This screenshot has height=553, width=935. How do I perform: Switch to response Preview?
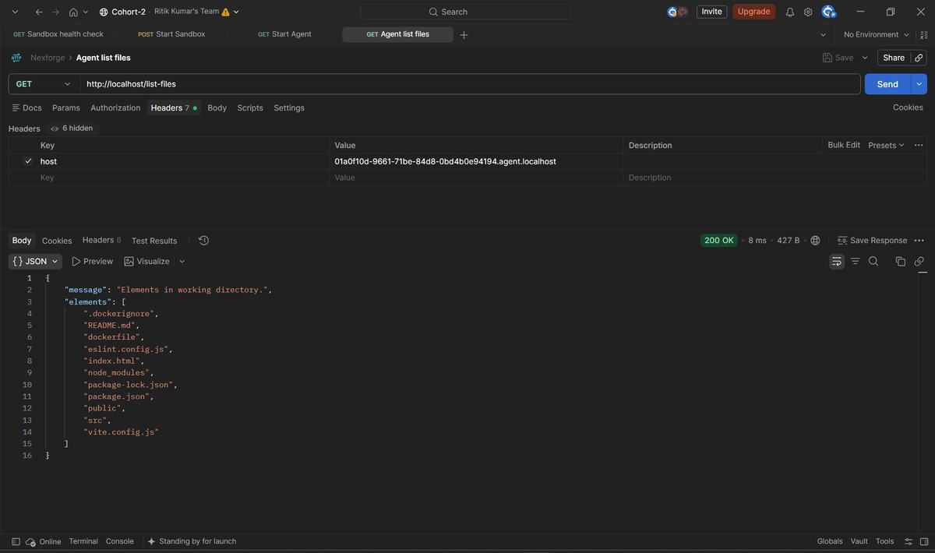pyautogui.click(x=93, y=262)
